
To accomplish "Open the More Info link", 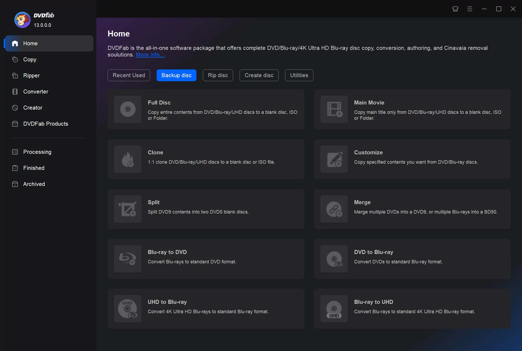I will pyautogui.click(x=150, y=55).
